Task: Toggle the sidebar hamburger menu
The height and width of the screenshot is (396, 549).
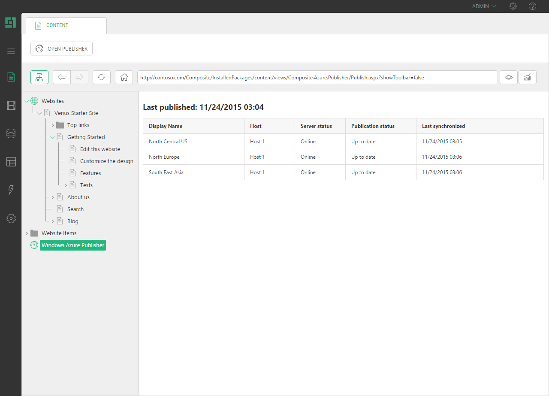Action: point(11,51)
